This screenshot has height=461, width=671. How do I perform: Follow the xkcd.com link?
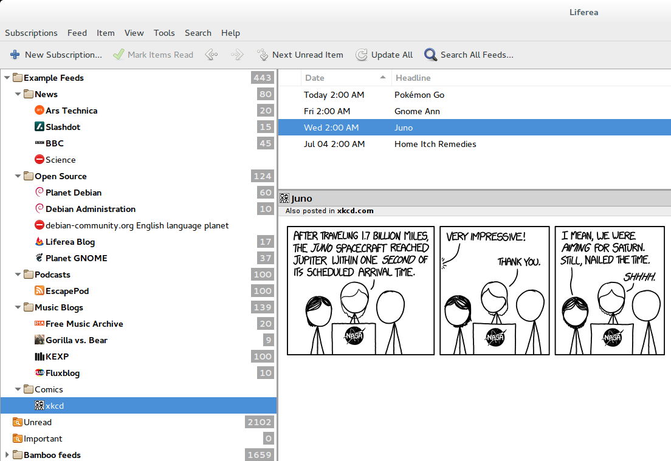[x=355, y=211]
